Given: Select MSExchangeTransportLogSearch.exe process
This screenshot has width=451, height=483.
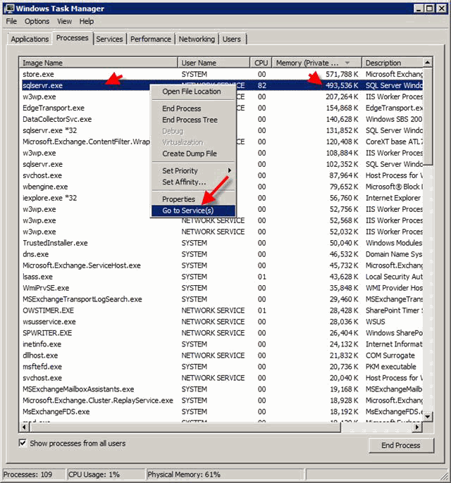Looking at the screenshot, I should coord(221,299).
